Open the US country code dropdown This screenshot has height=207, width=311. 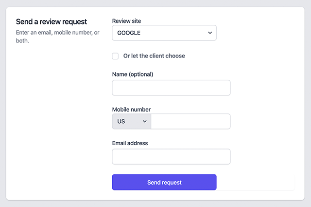point(131,121)
